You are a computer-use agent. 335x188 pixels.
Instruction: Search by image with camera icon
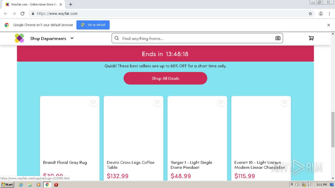(x=278, y=38)
